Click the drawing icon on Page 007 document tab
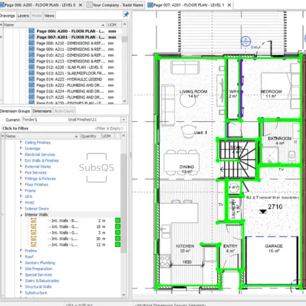The image size is (306, 306). pyautogui.click(x=150, y=5)
